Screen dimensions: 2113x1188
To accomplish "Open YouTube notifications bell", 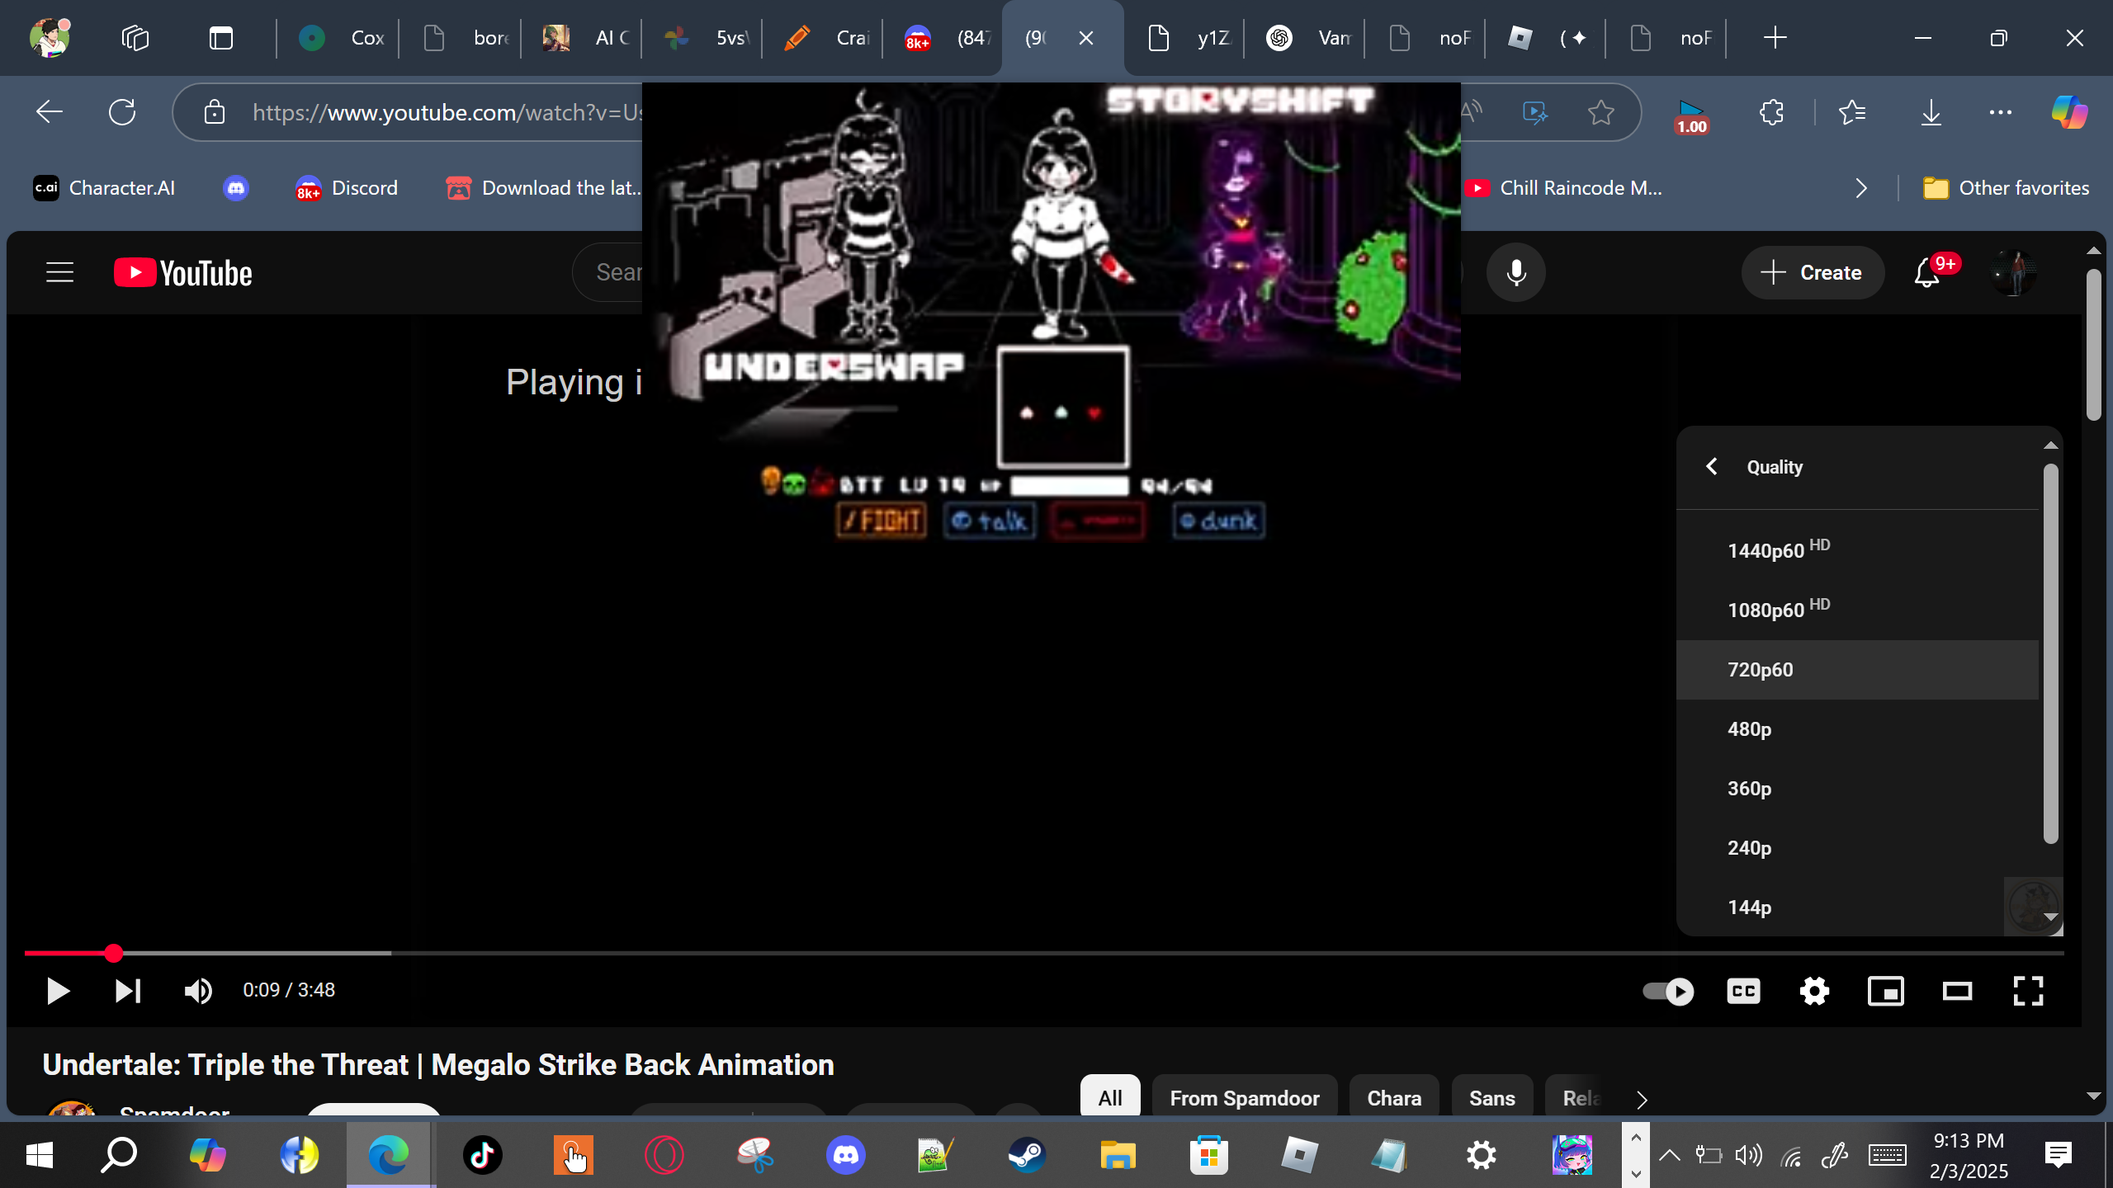I will pos(1927,273).
